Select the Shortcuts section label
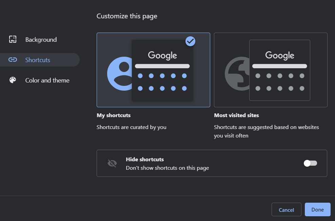This screenshot has height=221, width=335. tap(38, 60)
